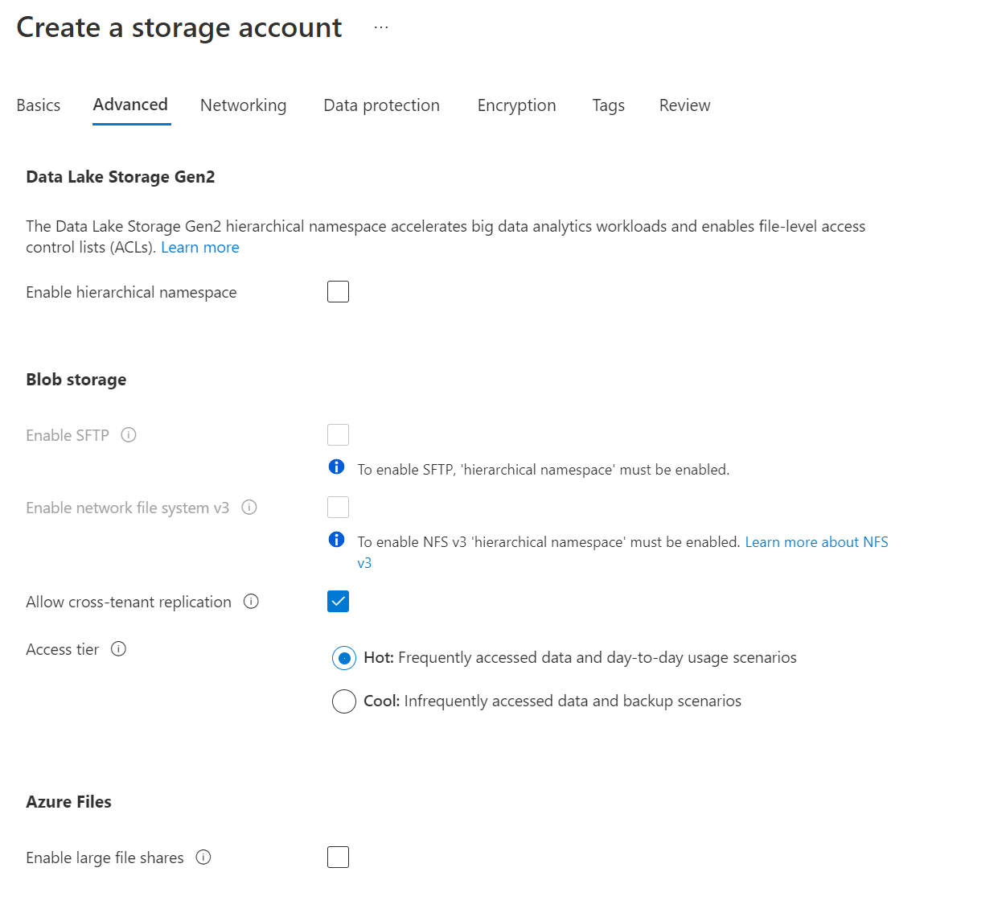Switch to the Networking tab
998x913 pixels.
tap(243, 105)
